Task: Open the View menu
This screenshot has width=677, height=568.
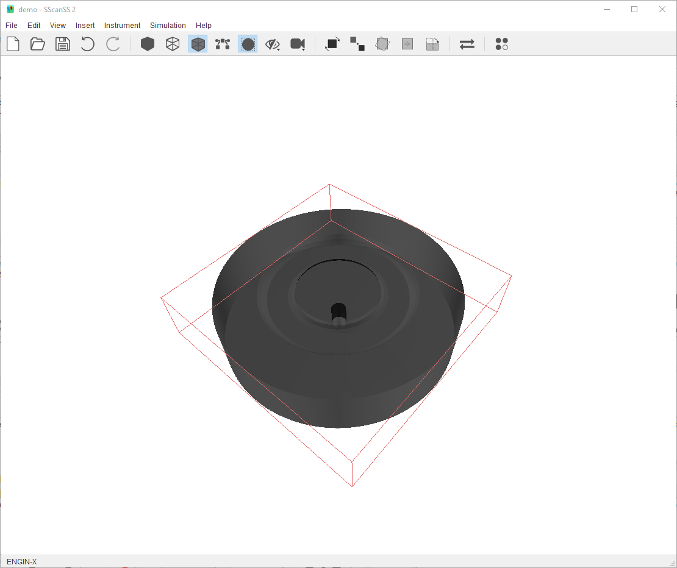Action: pos(57,26)
